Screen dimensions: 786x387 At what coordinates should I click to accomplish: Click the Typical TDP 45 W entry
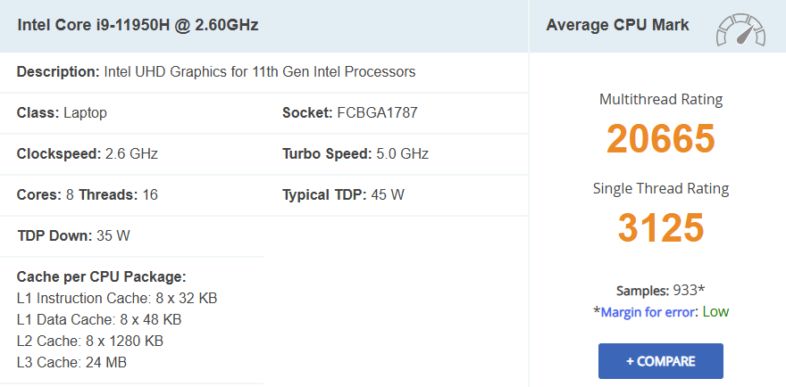point(343,194)
